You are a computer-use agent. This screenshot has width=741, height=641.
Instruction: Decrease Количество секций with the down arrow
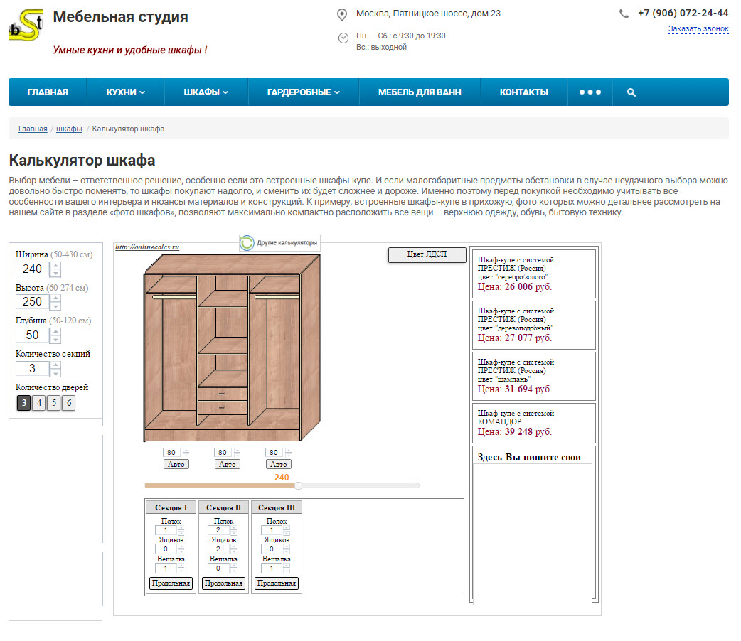coord(55,372)
